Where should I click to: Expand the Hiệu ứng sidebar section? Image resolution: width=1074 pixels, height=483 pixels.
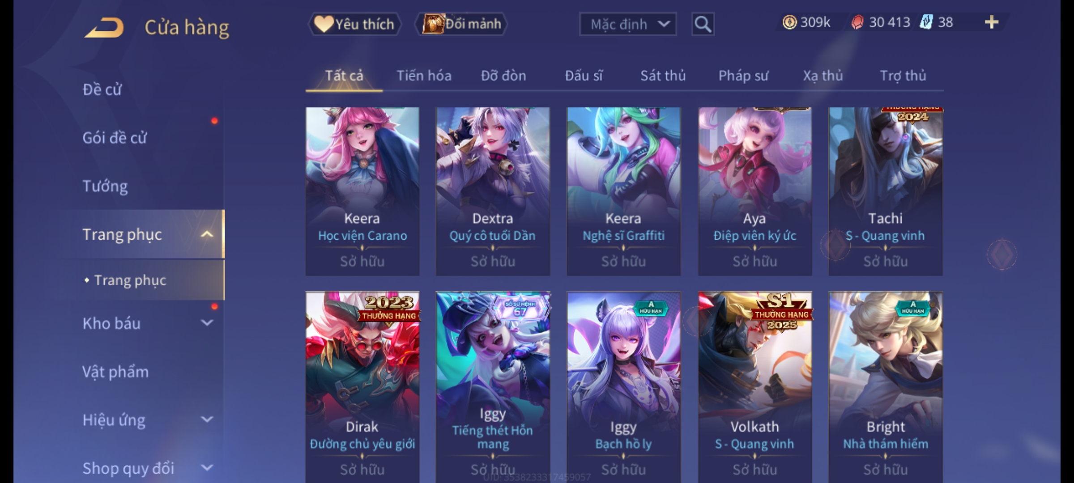[x=206, y=419]
